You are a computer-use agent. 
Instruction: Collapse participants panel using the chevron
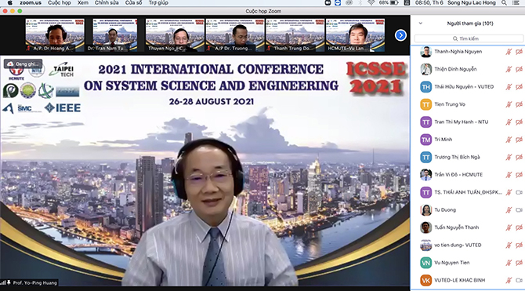point(421,24)
